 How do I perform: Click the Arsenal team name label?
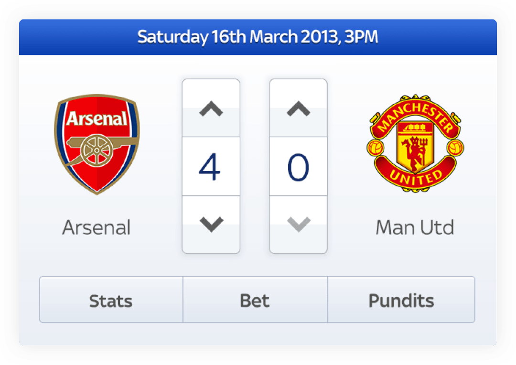[x=96, y=228]
